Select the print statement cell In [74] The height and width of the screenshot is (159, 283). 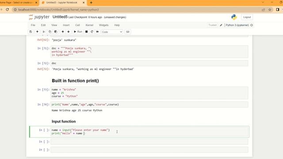tap(149, 105)
